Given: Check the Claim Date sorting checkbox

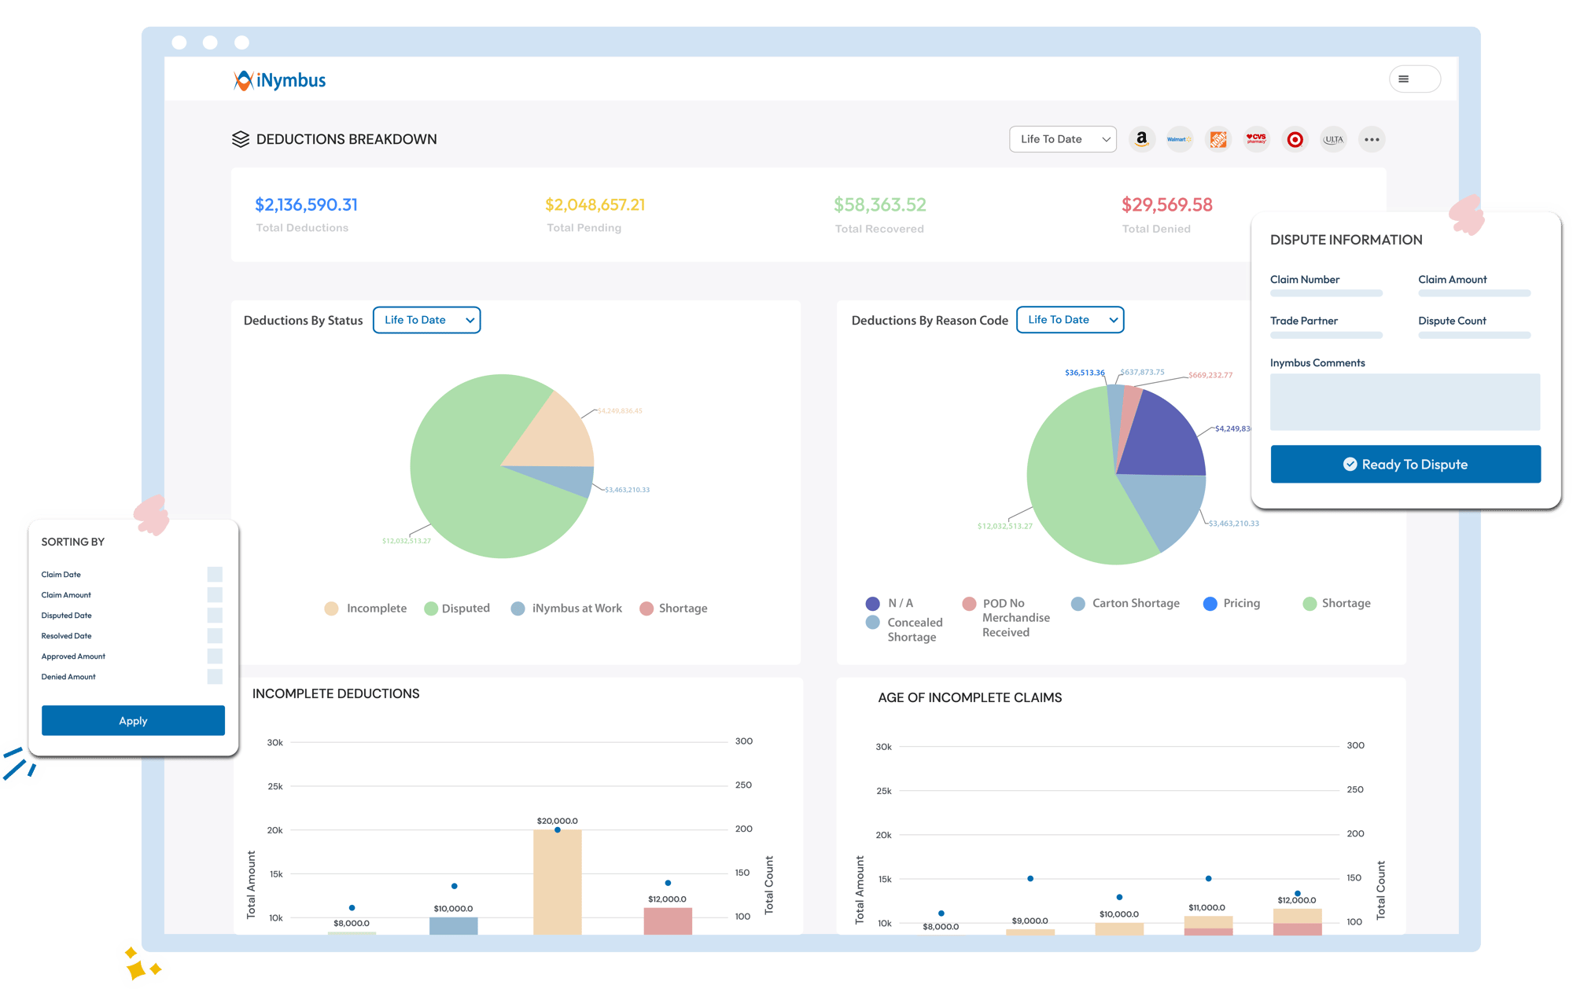Looking at the screenshot, I should [x=215, y=574].
